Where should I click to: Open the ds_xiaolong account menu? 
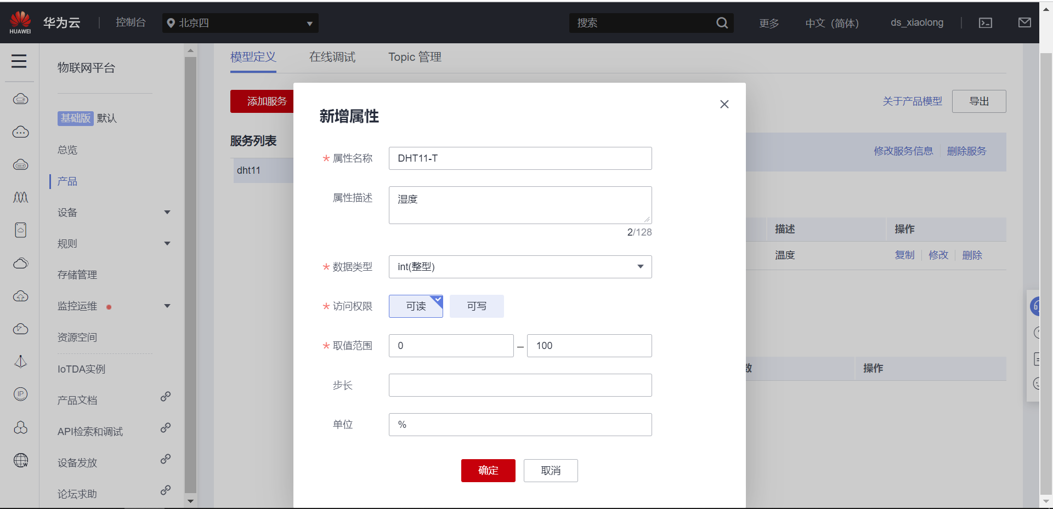[917, 22]
